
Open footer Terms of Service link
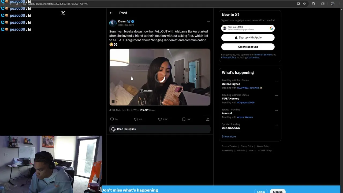point(229,146)
